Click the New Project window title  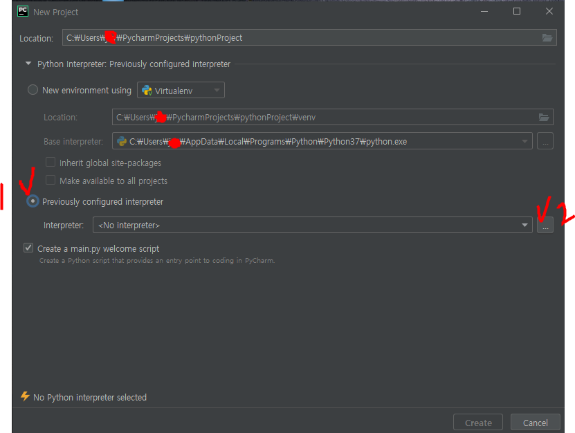click(x=56, y=12)
